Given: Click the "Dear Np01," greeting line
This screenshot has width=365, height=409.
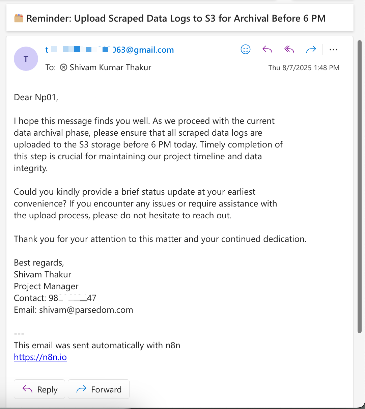Looking at the screenshot, I should (x=36, y=98).
